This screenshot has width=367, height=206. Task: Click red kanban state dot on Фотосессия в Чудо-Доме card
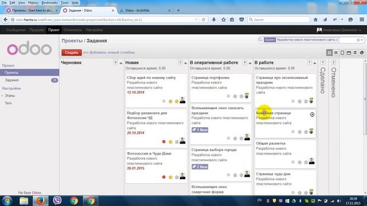164,177
